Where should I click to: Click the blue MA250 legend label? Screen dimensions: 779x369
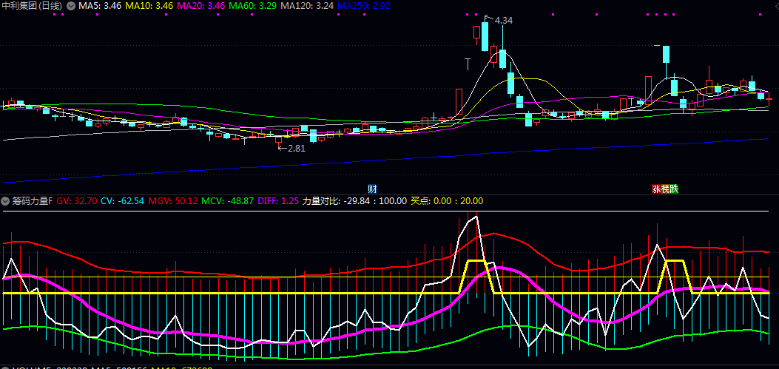[x=363, y=5]
